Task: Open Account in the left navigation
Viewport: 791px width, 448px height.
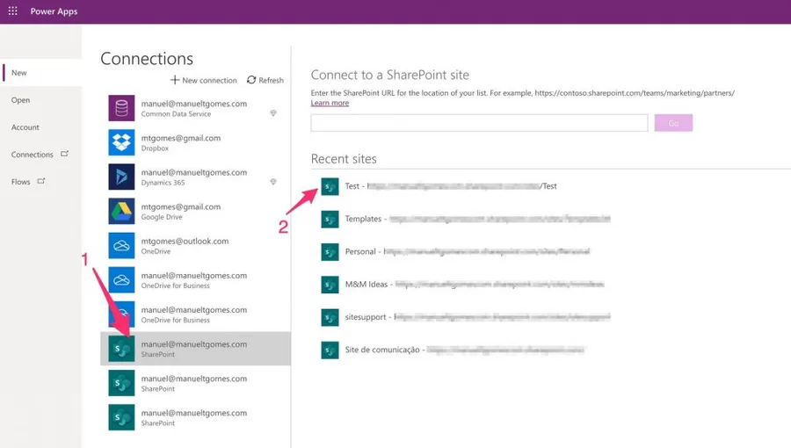Action: (x=25, y=127)
